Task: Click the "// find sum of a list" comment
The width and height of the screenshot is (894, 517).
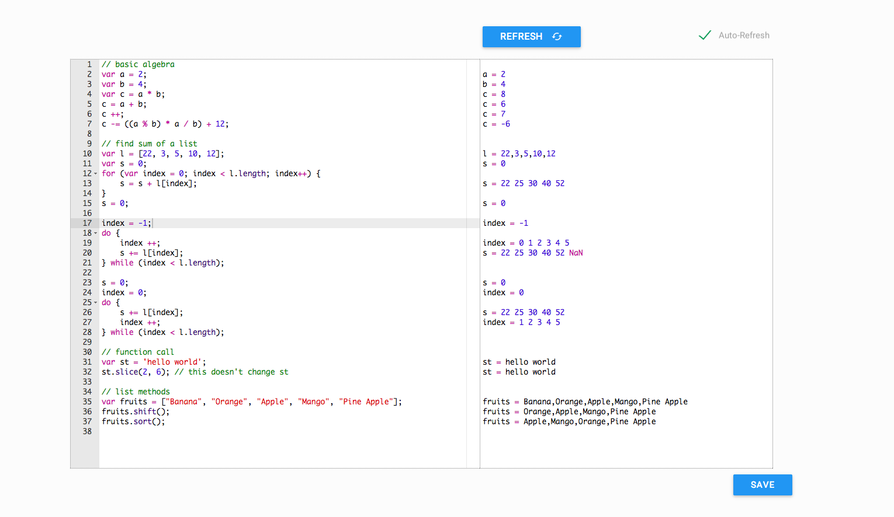Action: click(150, 143)
